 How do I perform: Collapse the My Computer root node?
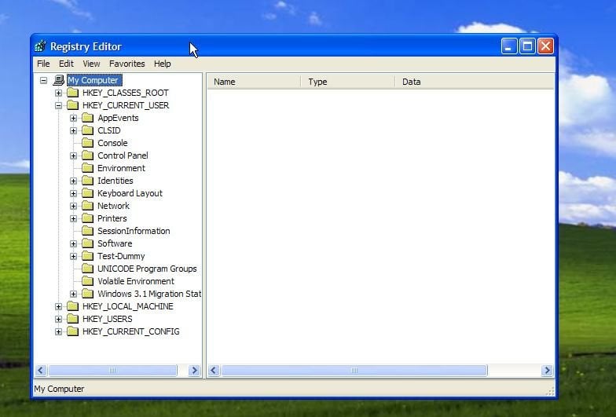[44, 80]
